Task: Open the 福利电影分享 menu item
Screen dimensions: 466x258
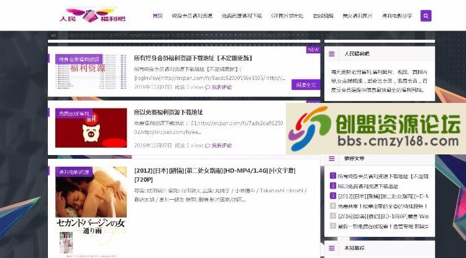Action: [x=397, y=16]
